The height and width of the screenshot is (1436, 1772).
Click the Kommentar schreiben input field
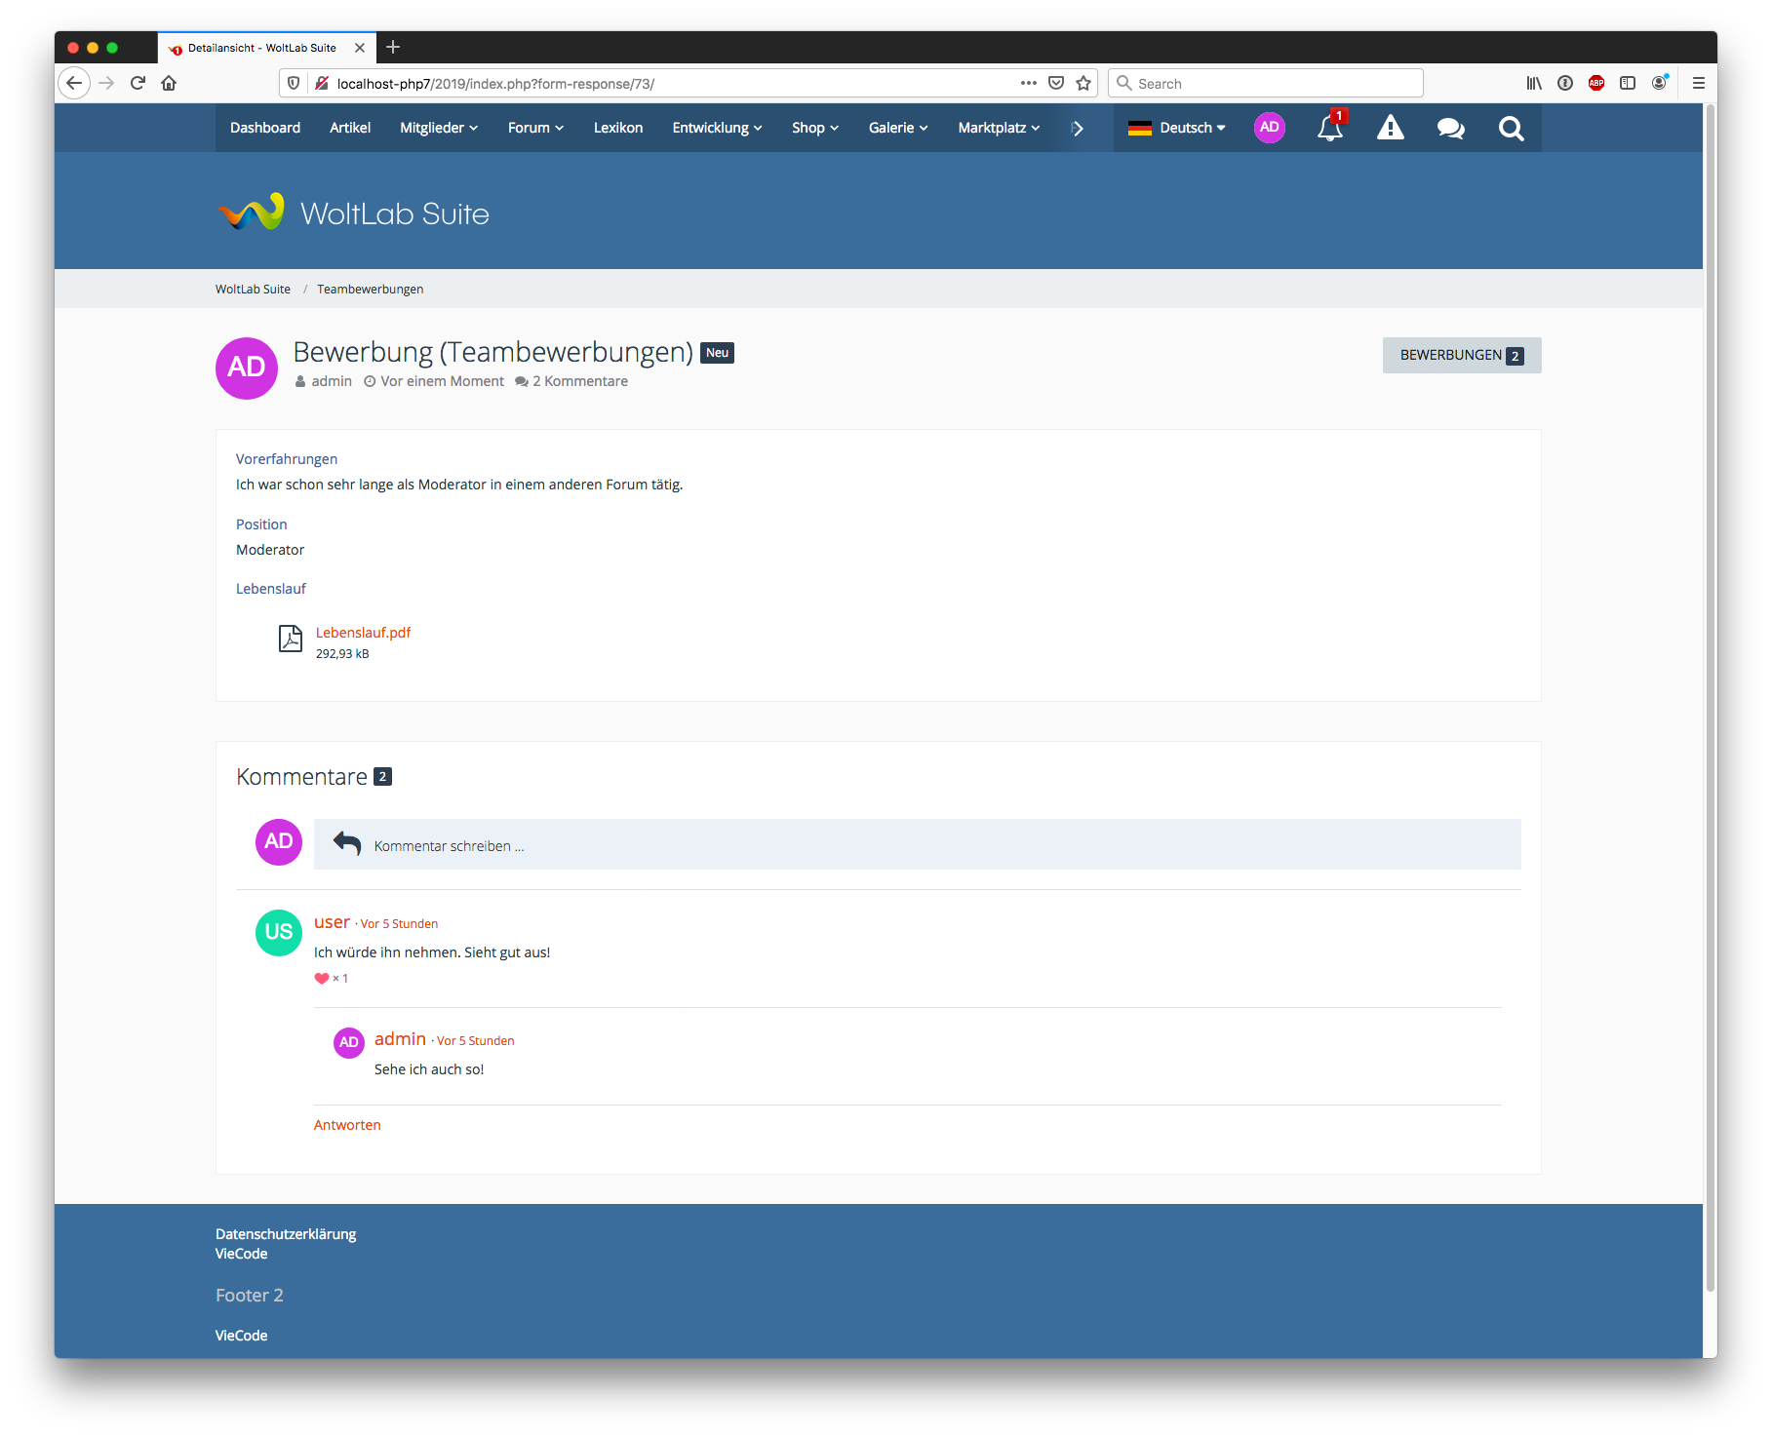point(917,845)
